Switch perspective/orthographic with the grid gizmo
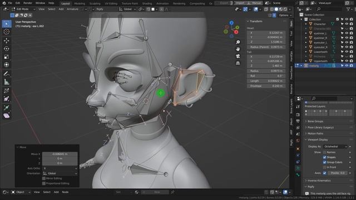The height and width of the screenshot is (200, 356). [x=238, y=63]
